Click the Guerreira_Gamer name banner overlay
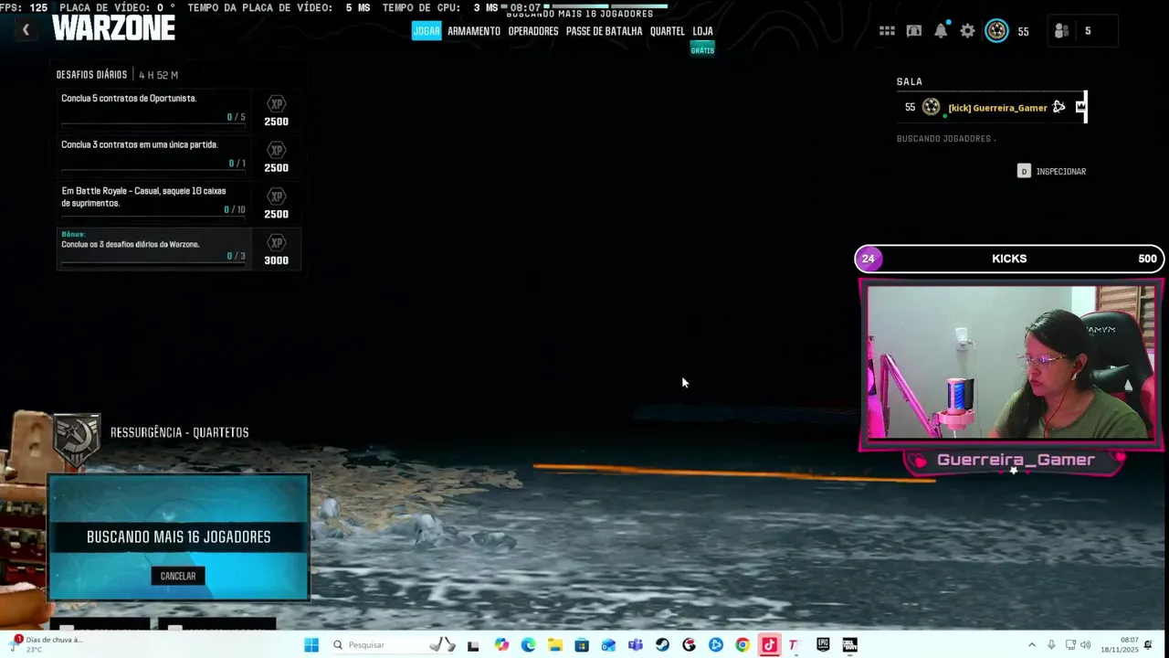This screenshot has width=1169, height=658. [1016, 461]
